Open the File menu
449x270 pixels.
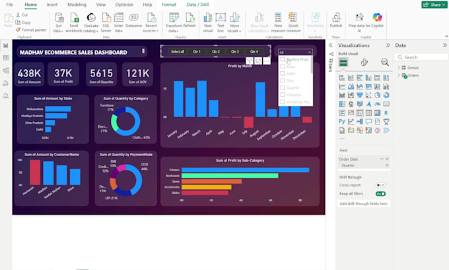tap(9, 5)
